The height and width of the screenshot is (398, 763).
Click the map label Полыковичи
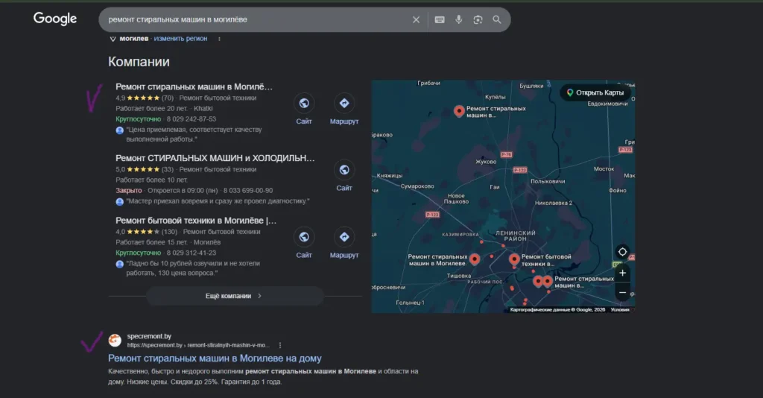pos(548,181)
